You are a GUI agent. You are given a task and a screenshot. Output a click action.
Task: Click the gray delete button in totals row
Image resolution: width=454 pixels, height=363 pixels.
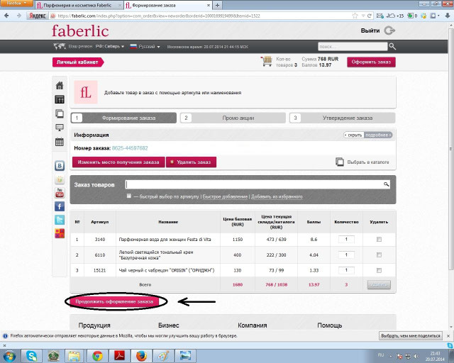tap(379, 284)
